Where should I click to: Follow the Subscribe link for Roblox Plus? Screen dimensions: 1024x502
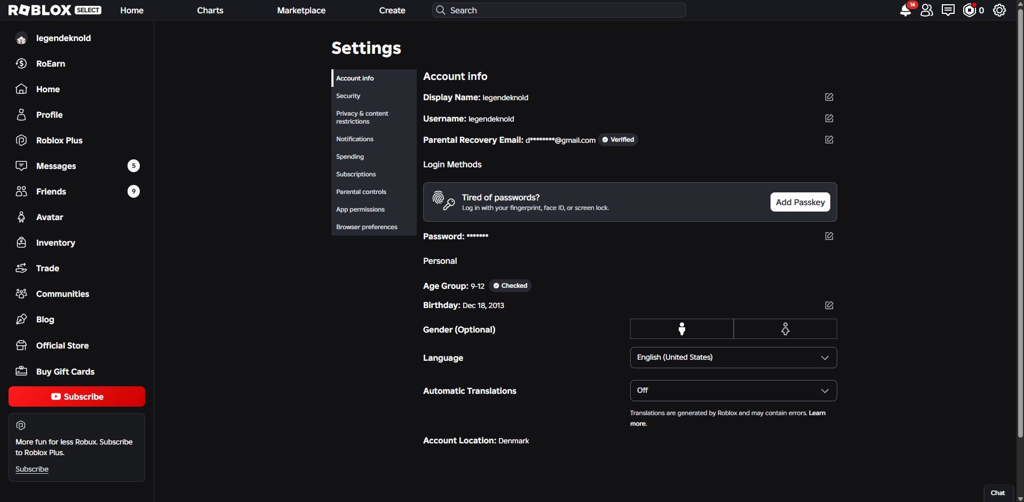pyautogui.click(x=32, y=469)
